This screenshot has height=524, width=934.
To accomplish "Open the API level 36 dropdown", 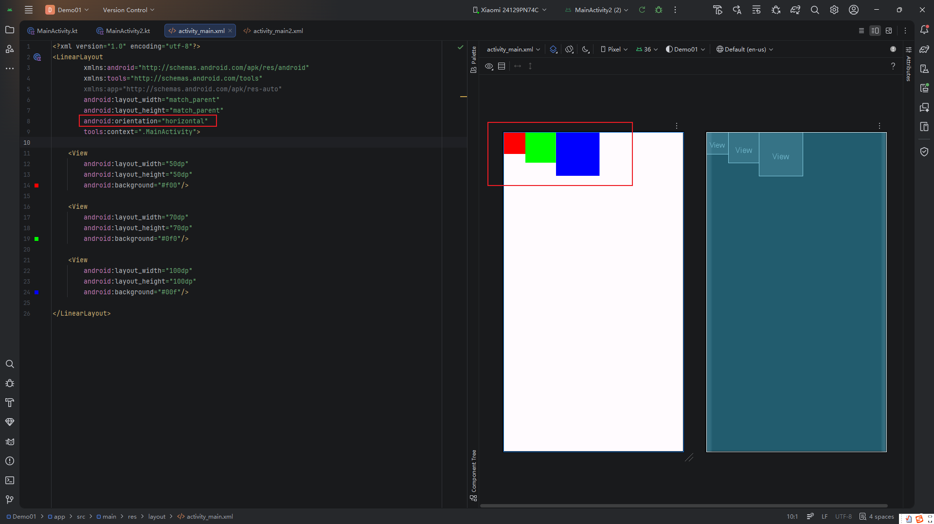I will (x=647, y=49).
